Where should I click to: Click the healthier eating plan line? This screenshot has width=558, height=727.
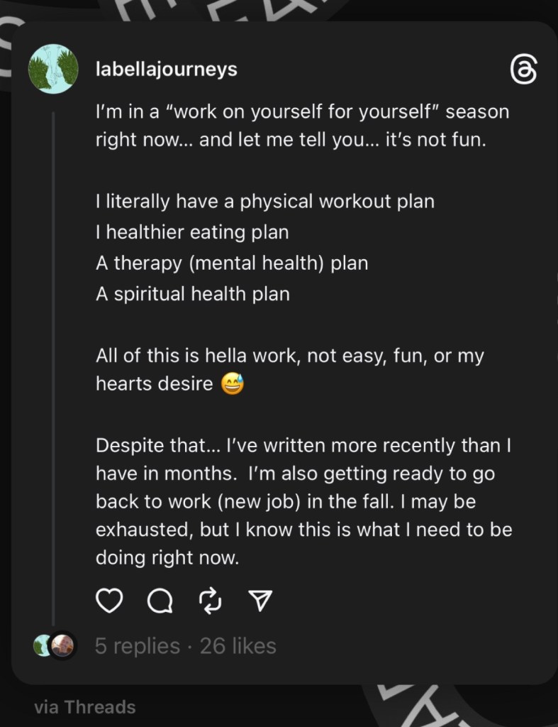tap(191, 232)
